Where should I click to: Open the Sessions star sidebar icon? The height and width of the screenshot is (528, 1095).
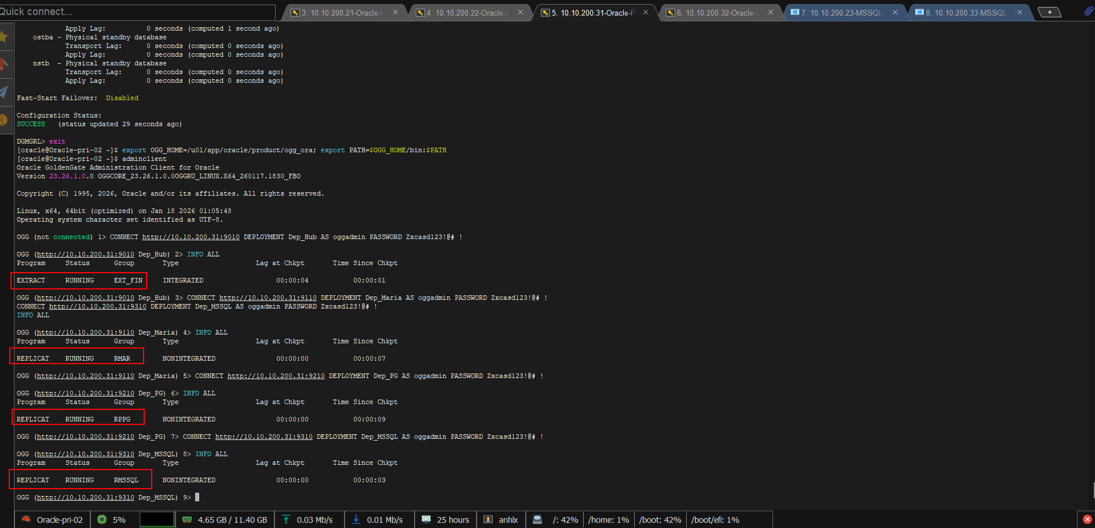pos(4,37)
